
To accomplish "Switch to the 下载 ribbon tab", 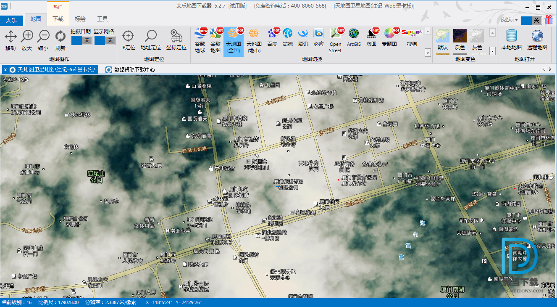I will coord(58,19).
